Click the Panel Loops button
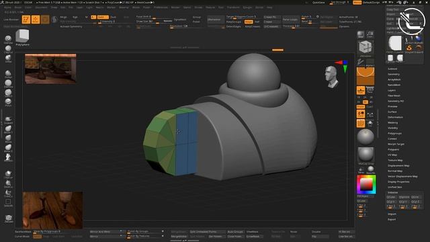 tap(290, 19)
